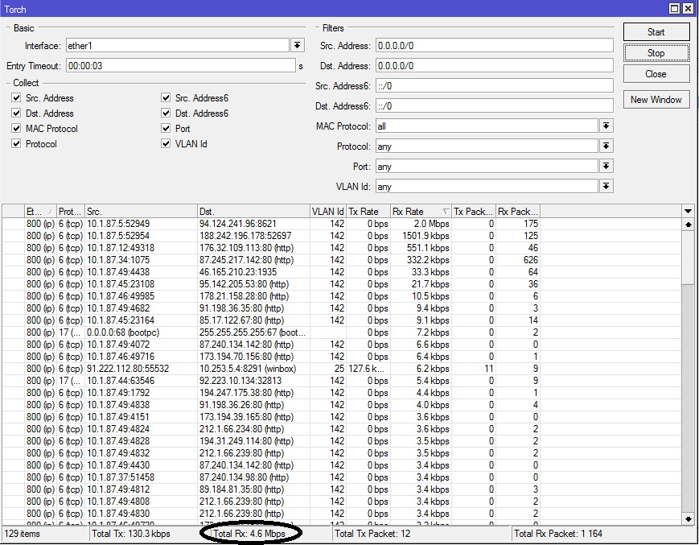The image size is (699, 545).
Task: Click the Dst. Address6 filter field
Action: 495,106
